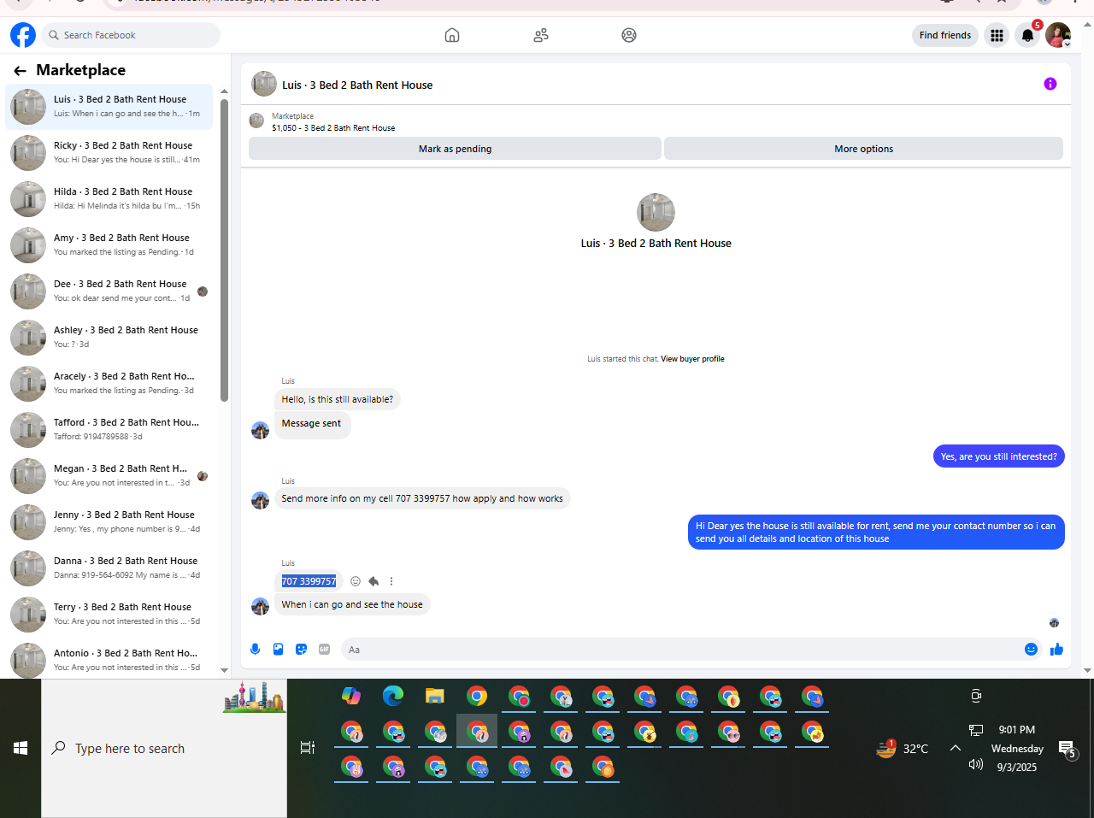This screenshot has height=818, width=1094.
Task: Open Hilda's conversation in the list
Action: point(109,199)
